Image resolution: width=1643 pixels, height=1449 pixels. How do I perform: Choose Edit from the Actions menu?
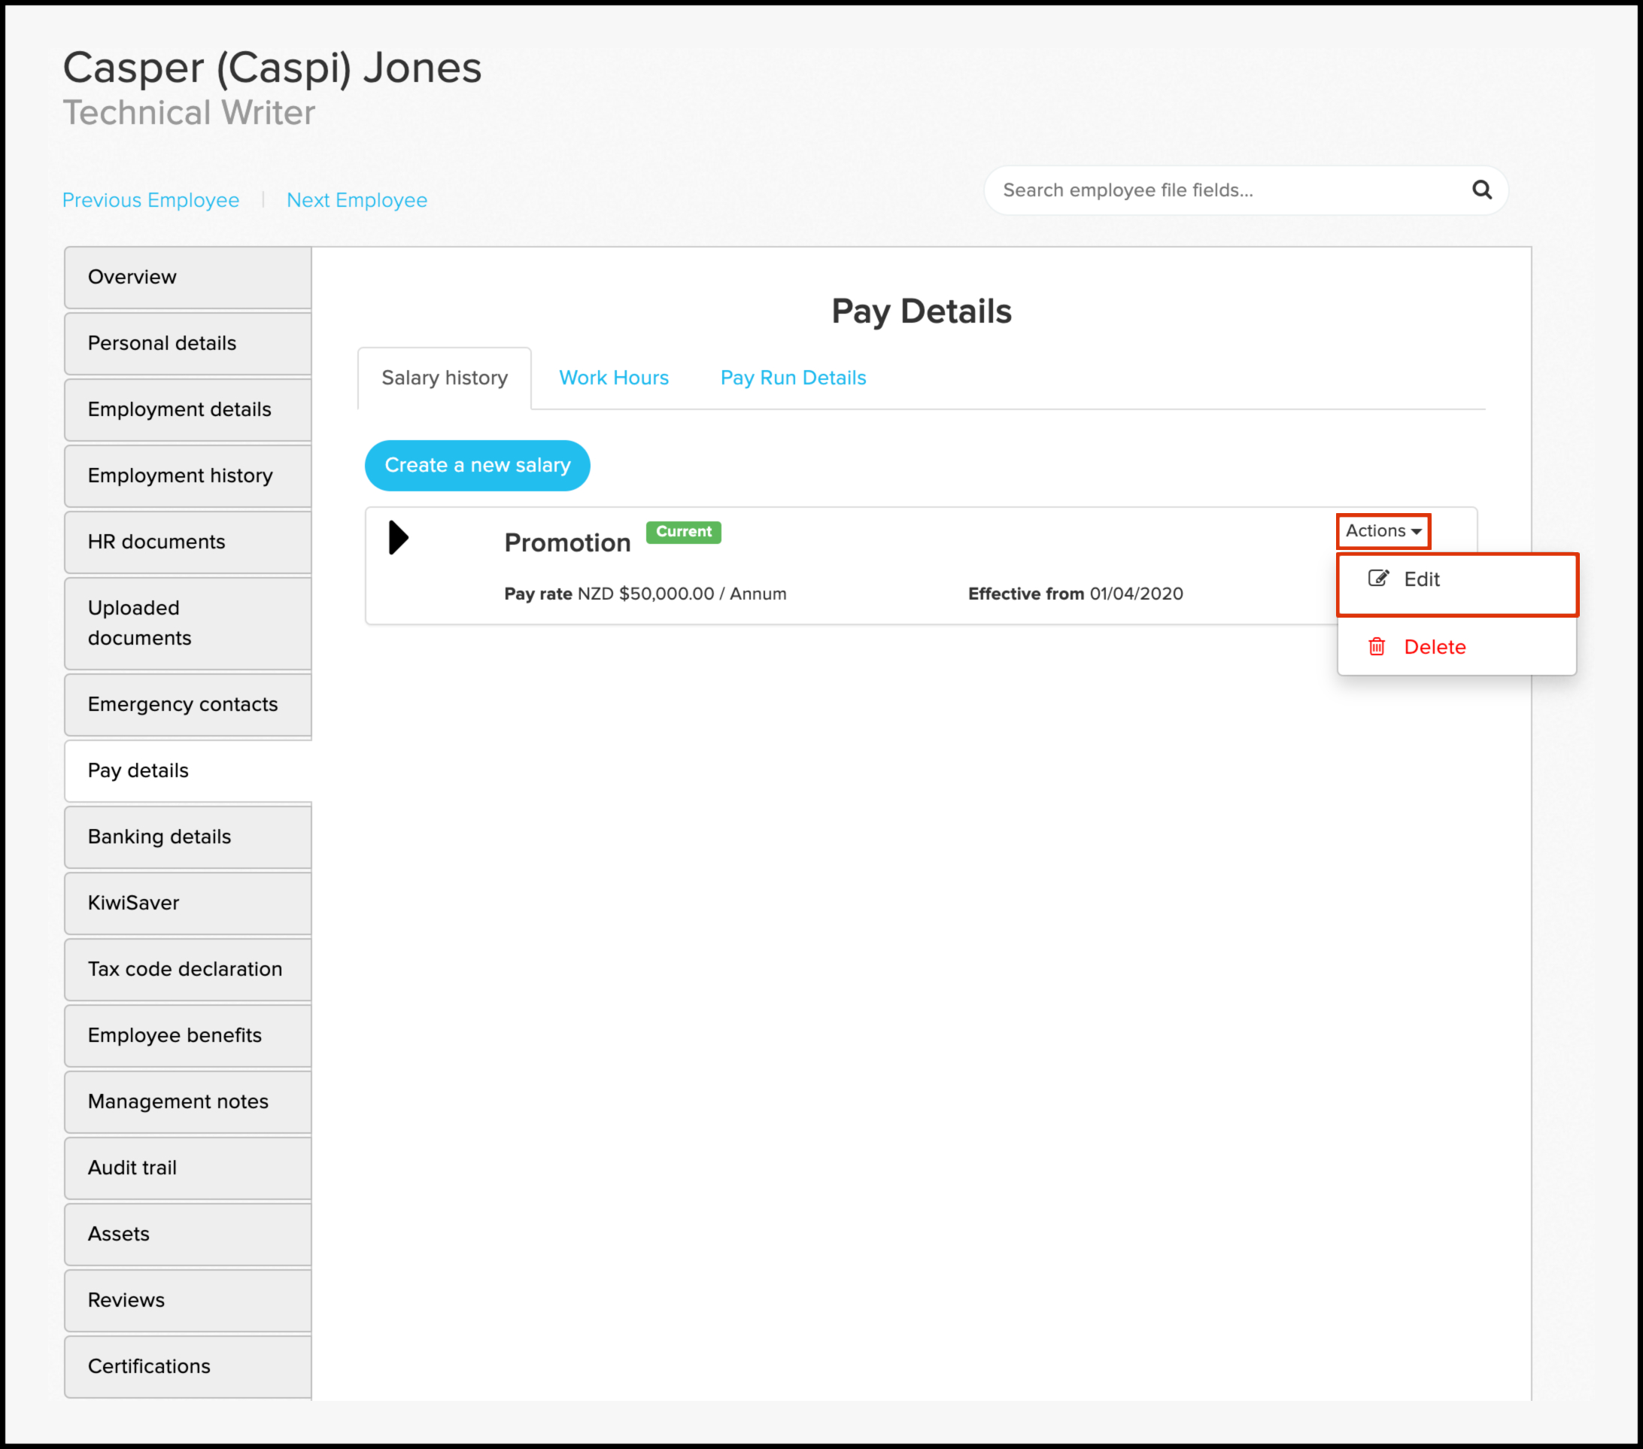(x=1420, y=579)
